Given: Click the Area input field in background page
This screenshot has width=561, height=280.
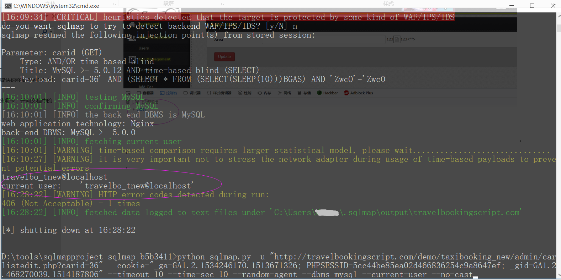Looking at the screenshot, I should 324,39.
